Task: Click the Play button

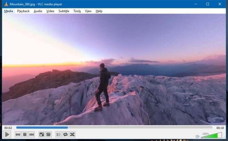Action: coord(7,134)
